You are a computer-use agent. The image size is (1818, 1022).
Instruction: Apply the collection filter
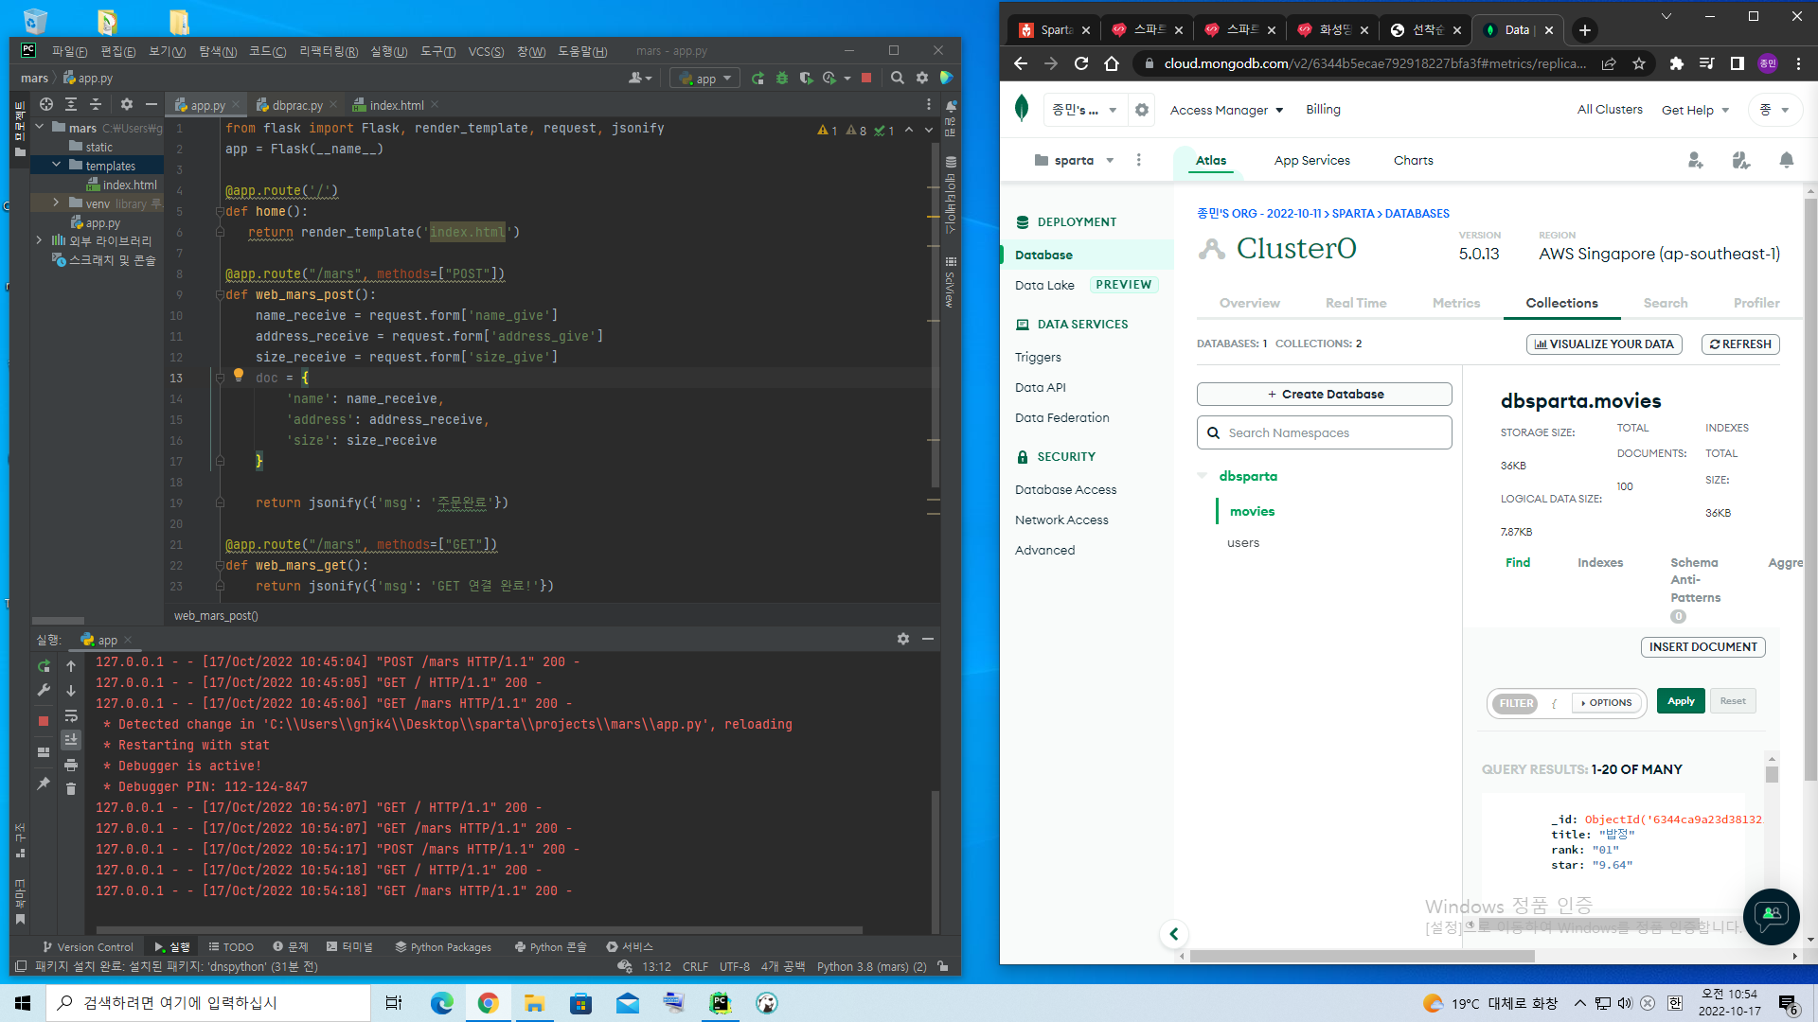1681,701
